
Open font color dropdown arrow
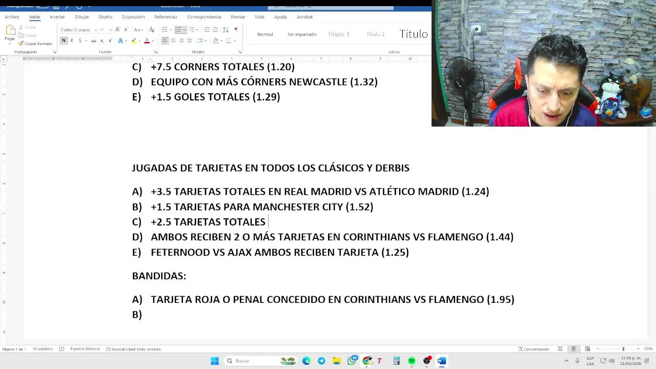click(152, 40)
